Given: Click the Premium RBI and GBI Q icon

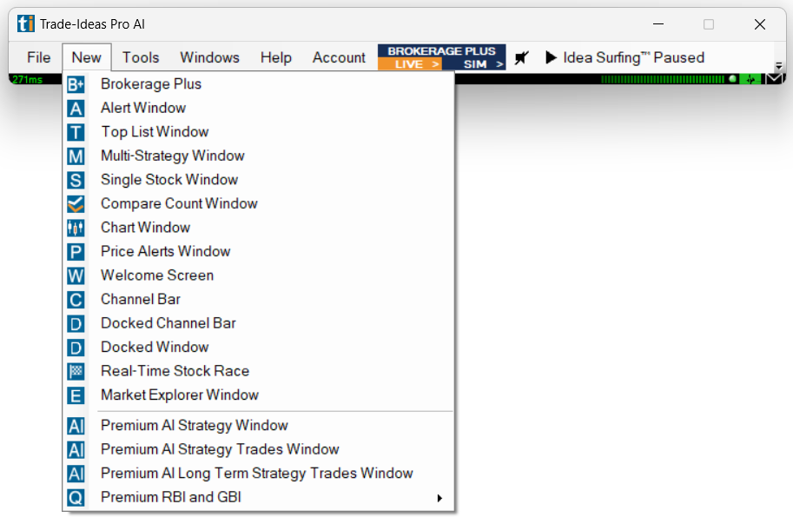Looking at the screenshot, I should click(76, 498).
